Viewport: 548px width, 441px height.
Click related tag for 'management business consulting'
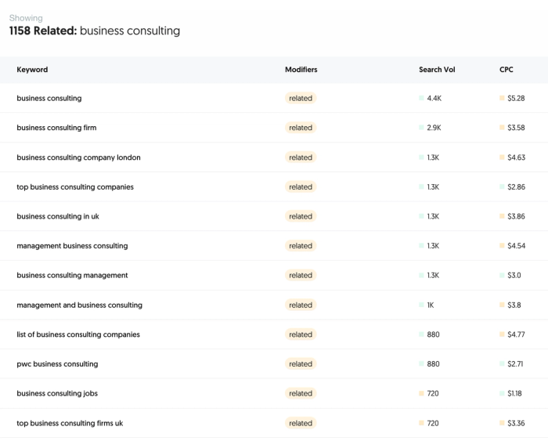point(301,246)
